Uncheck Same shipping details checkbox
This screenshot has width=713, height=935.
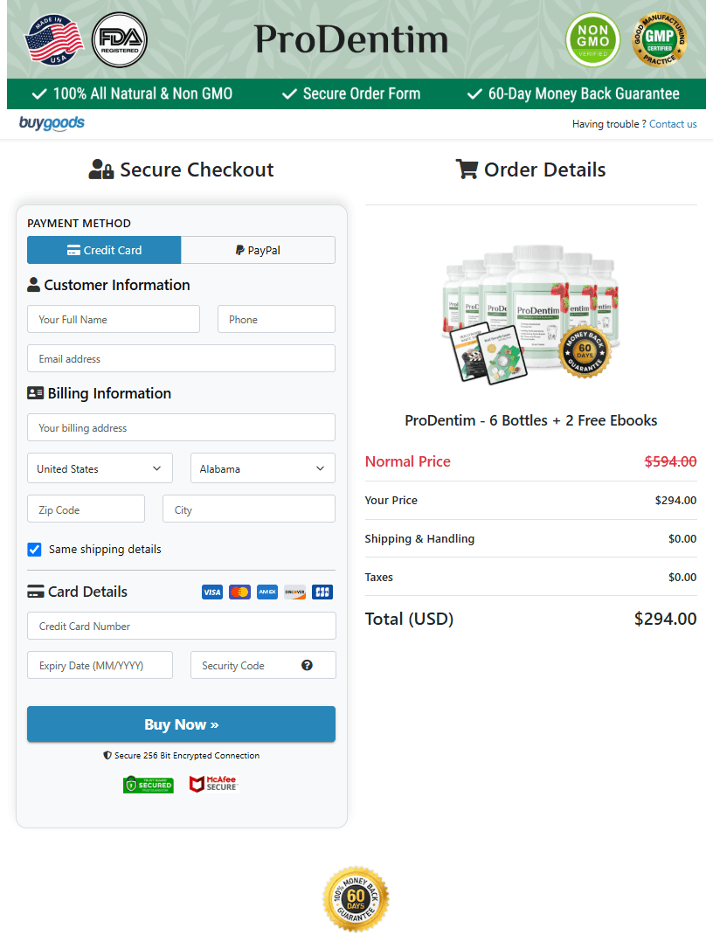click(x=35, y=550)
